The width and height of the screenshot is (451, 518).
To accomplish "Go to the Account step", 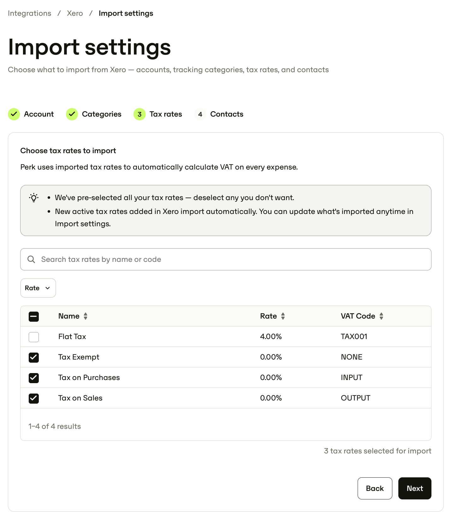I will click(x=31, y=114).
